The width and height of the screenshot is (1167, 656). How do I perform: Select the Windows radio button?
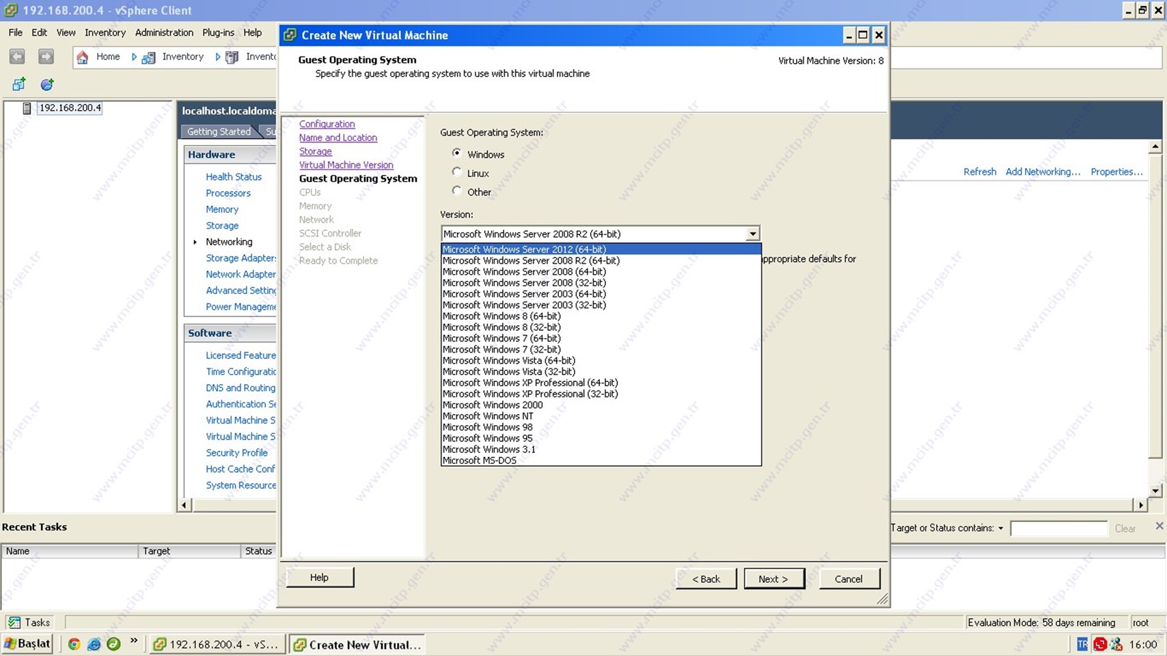pos(456,153)
